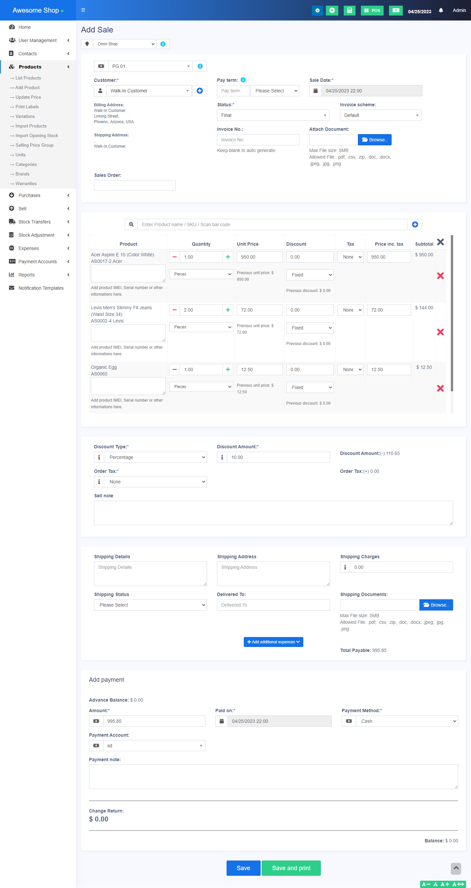Open the List Products menu item

(x=28, y=78)
